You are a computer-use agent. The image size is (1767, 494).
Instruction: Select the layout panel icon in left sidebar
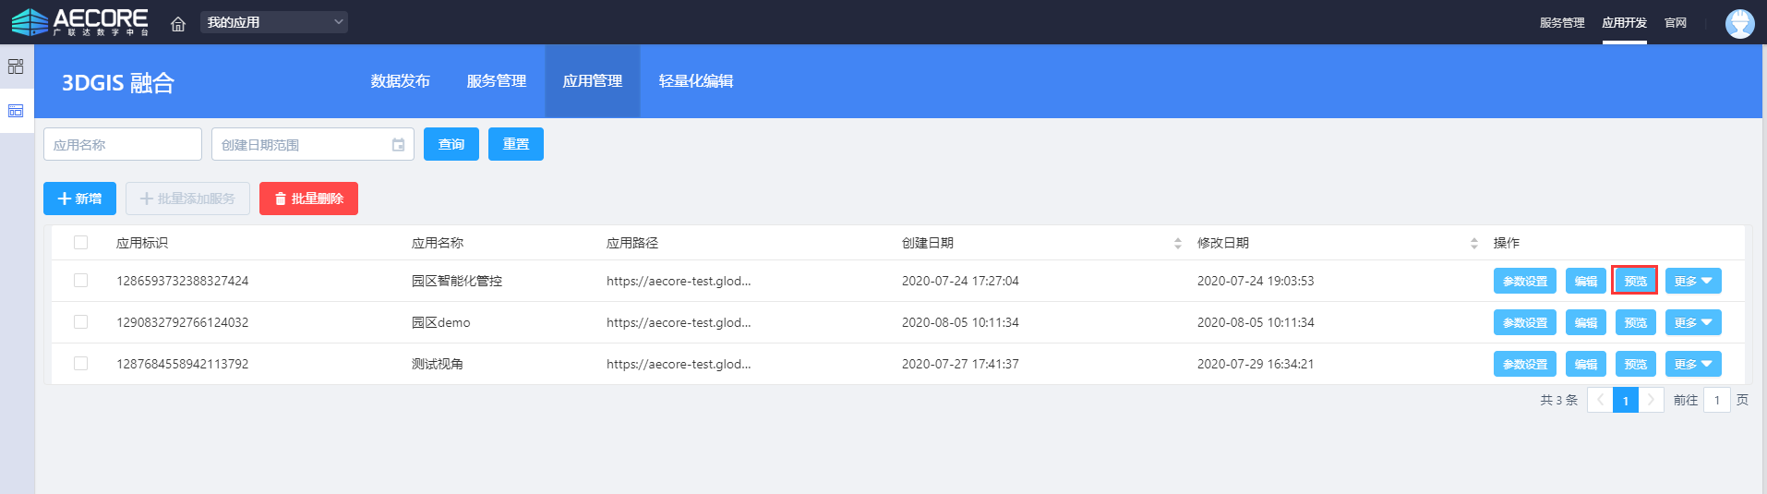coord(16,111)
